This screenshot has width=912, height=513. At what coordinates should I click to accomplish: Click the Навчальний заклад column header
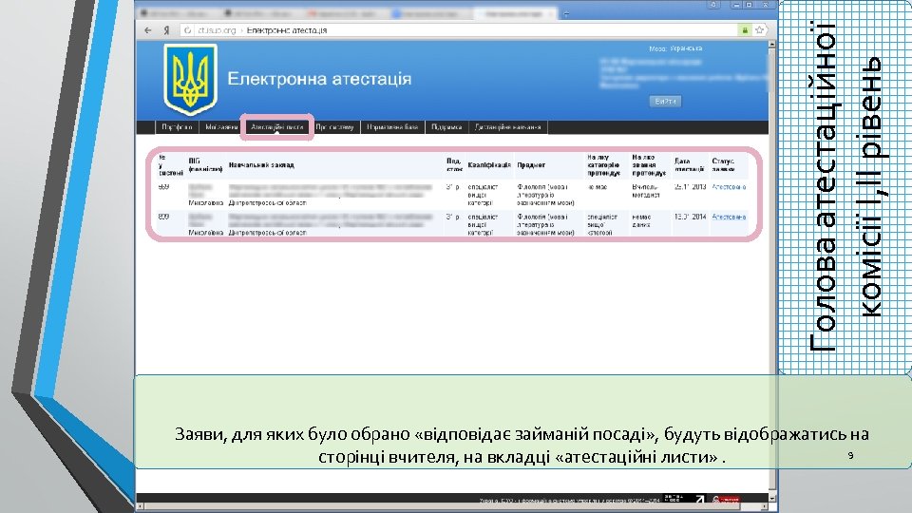(x=261, y=165)
